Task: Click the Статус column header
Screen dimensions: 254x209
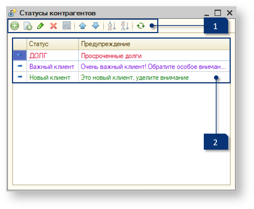Action: point(53,44)
